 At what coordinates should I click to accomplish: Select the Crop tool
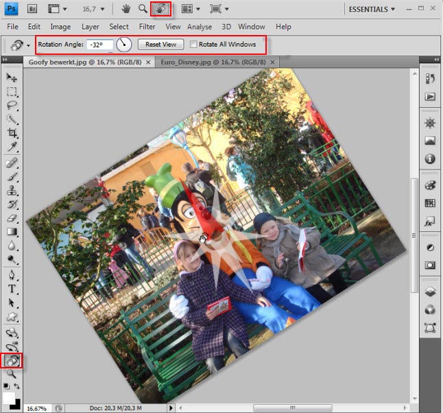[x=12, y=133]
